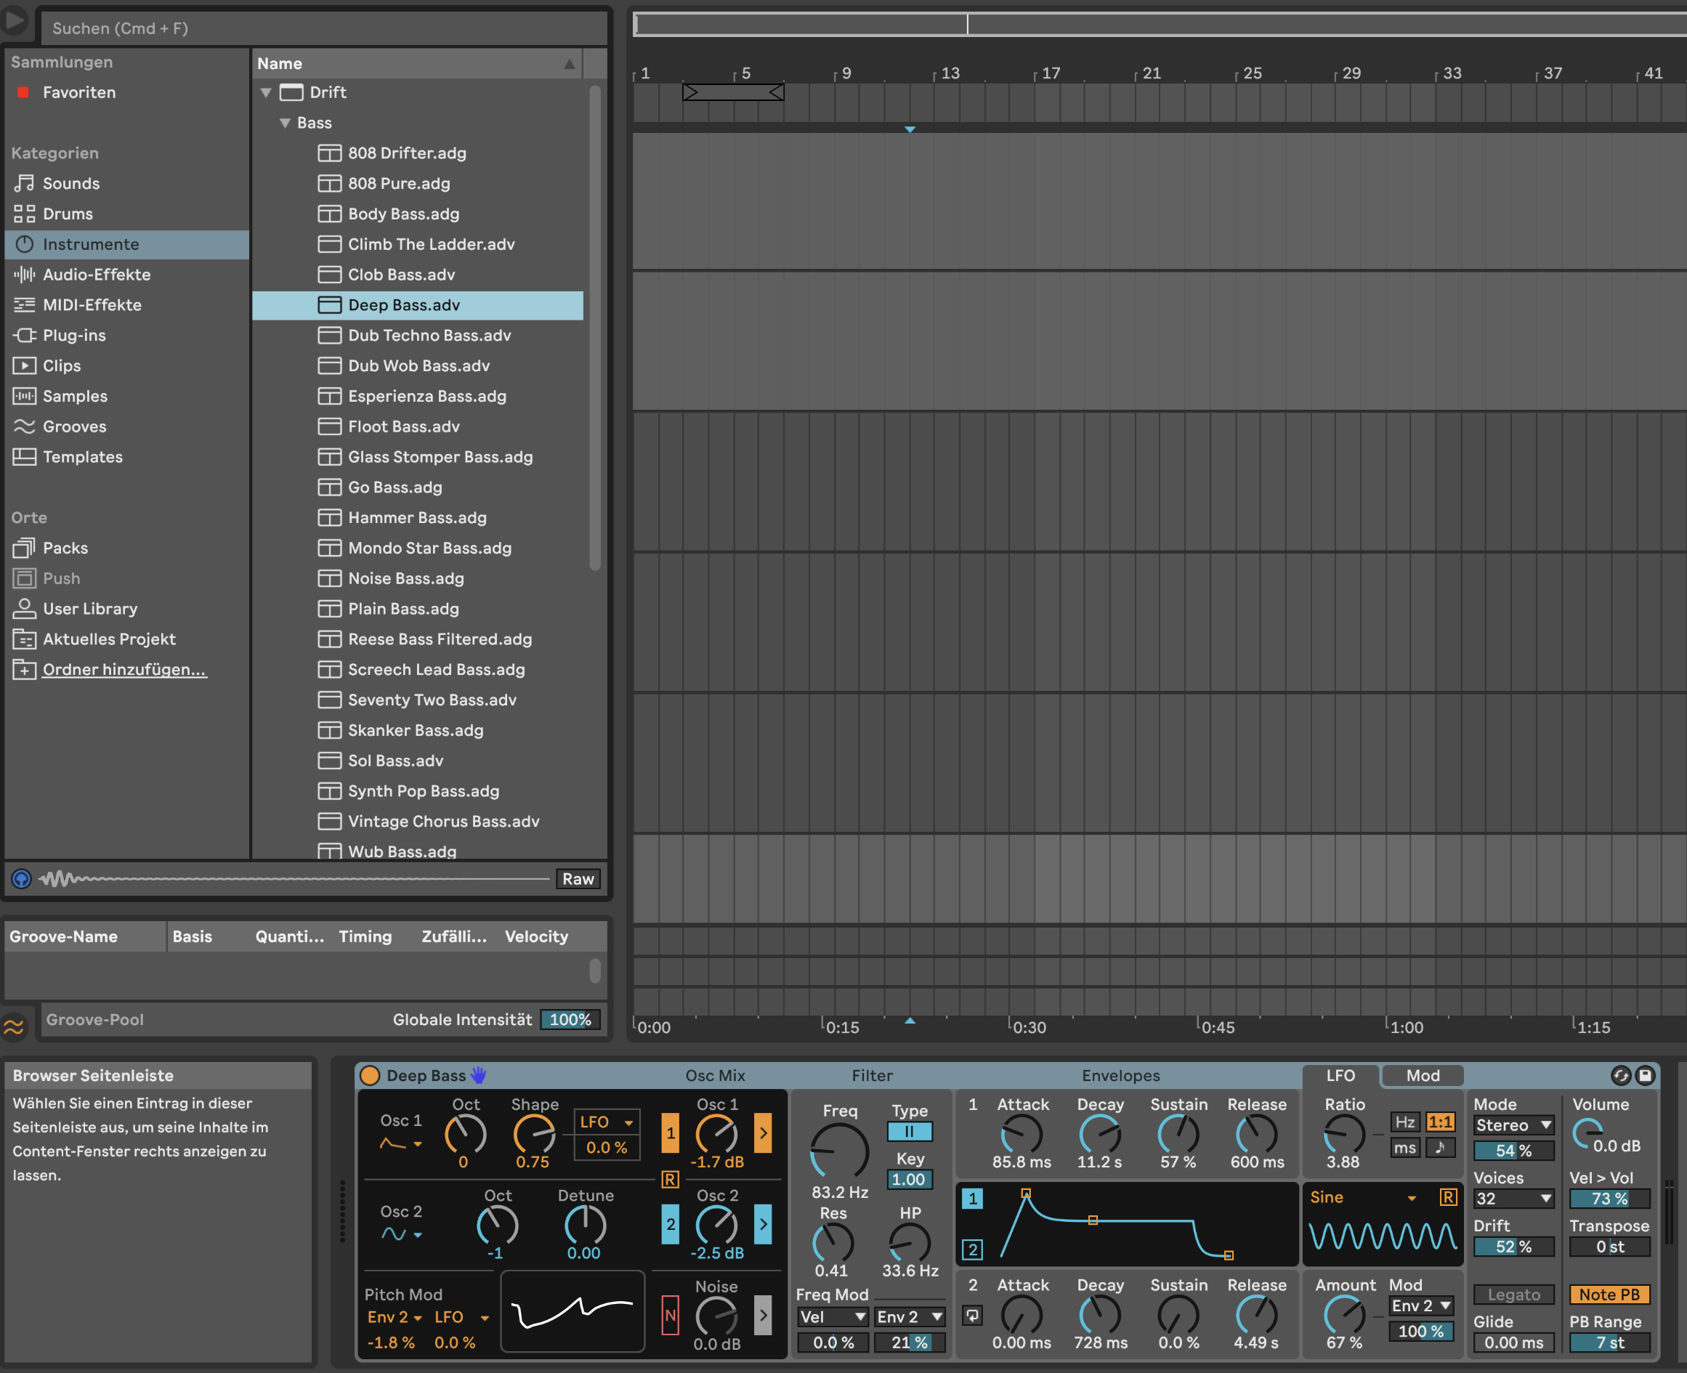The image size is (1687, 1373).
Task: Sort browser by Name column header
Action: [x=418, y=63]
